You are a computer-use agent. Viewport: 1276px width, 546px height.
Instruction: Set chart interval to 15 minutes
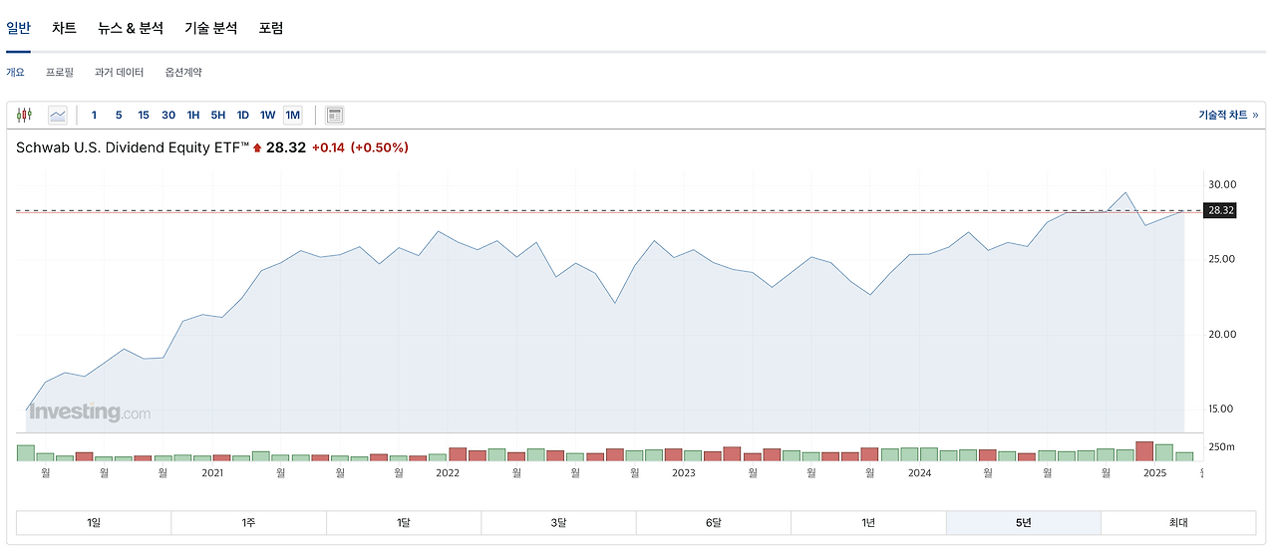(144, 116)
